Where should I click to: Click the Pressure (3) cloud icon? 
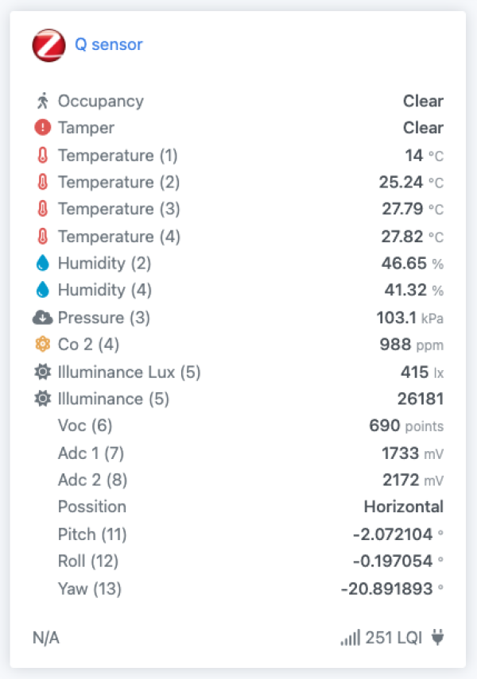[x=42, y=318]
